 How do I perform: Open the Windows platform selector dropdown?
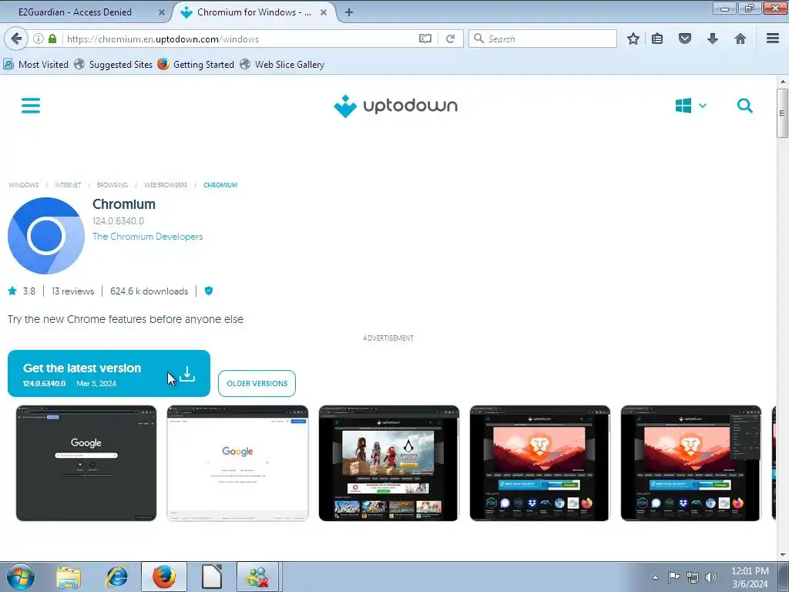(691, 106)
